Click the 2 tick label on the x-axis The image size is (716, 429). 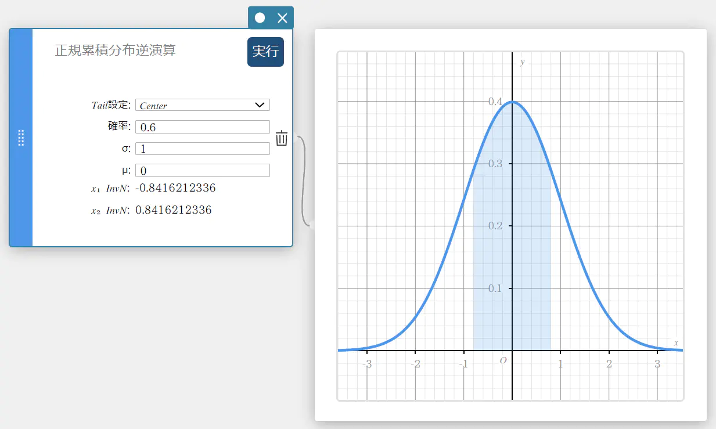click(609, 365)
